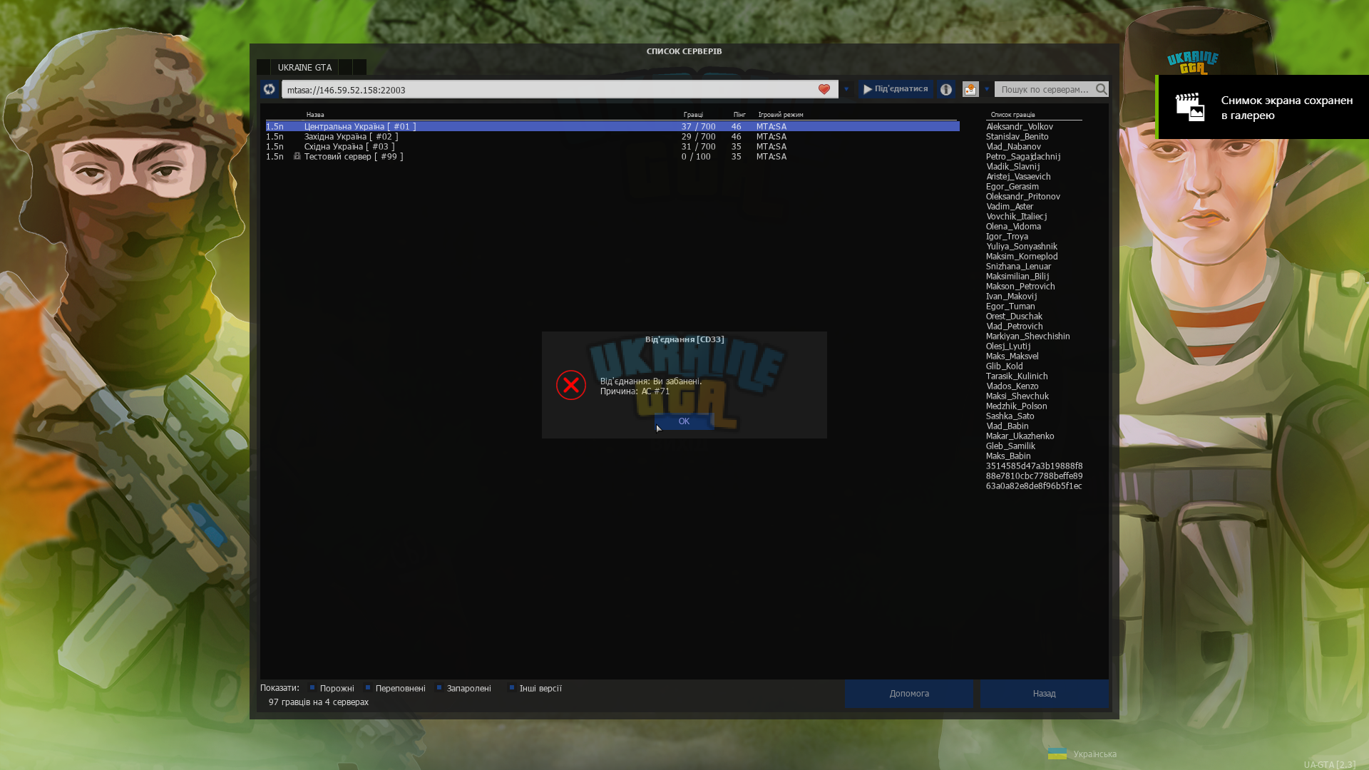Click player Tarasik_Kulinich in player list
Viewport: 1369px width, 770px height.
(x=1017, y=376)
